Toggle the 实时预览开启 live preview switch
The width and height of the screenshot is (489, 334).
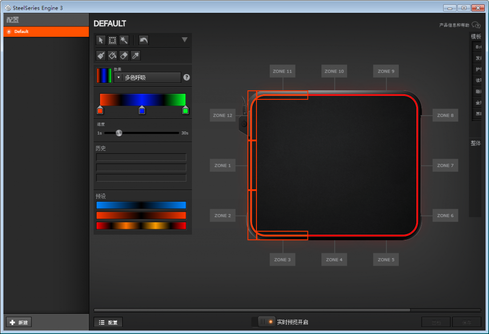click(x=264, y=322)
